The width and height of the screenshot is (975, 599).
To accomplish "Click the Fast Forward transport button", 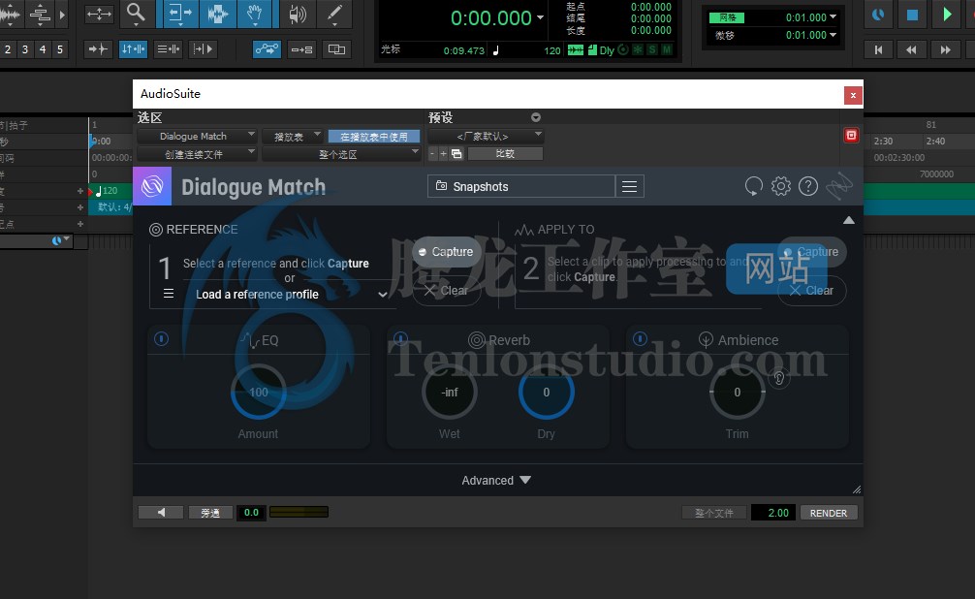I will pos(945,49).
